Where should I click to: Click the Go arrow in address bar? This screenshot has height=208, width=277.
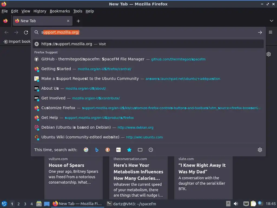pos(260,32)
